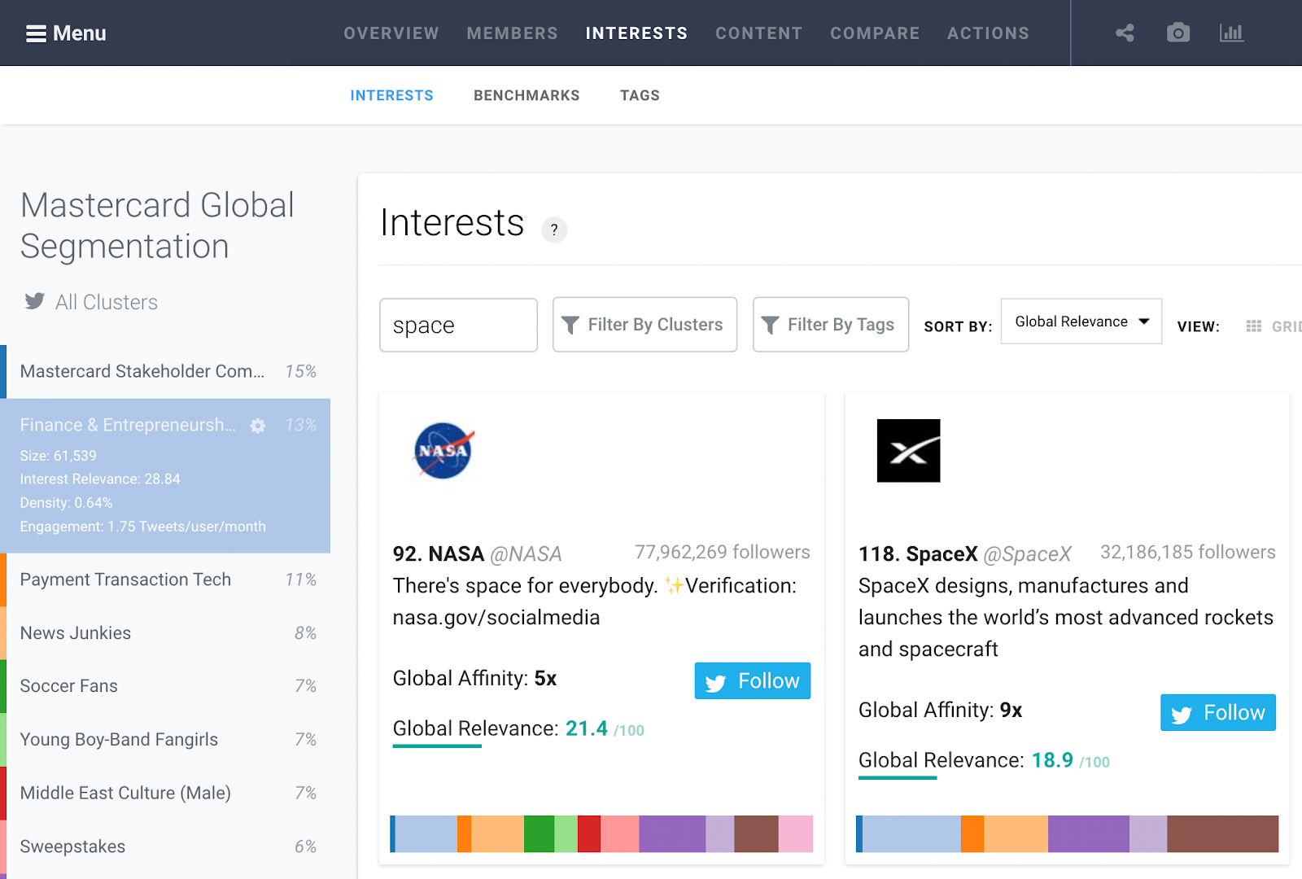Click the gear icon on Finance & Entrepreneurship cluster
This screenshot has height=879, width=1302.
(x=258, y=426)
